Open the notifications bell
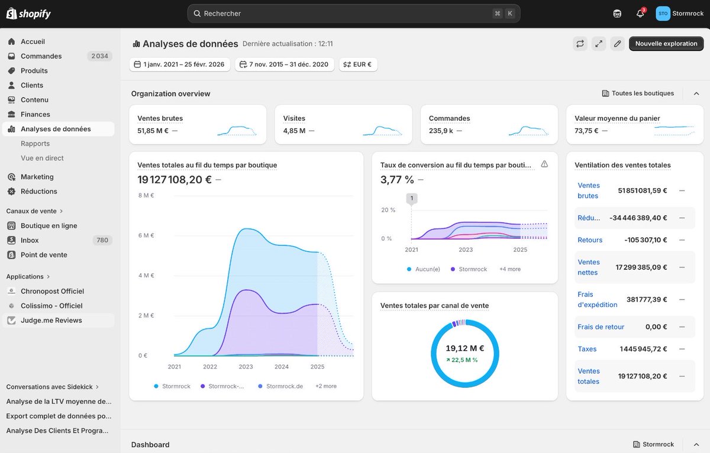The width and height of the screenshot is (710, 453). [640, 14]
